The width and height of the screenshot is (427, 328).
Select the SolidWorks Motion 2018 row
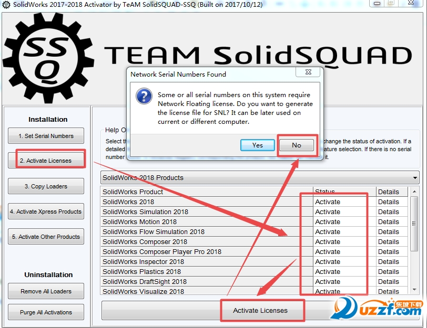pos(207,222)
